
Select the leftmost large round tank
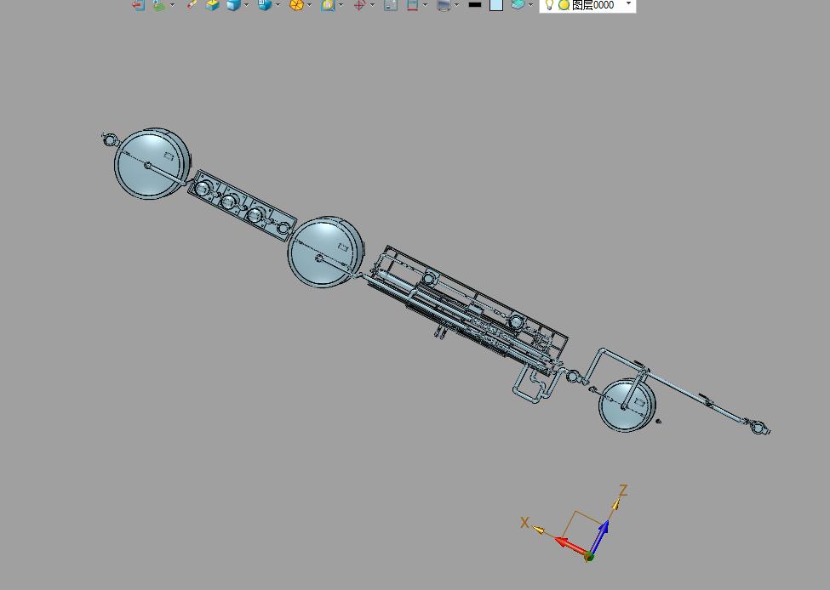[152, 163]
